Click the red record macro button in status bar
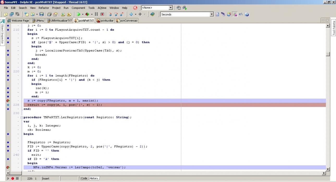The image size is (336, 182). click(x=13, y=178)
